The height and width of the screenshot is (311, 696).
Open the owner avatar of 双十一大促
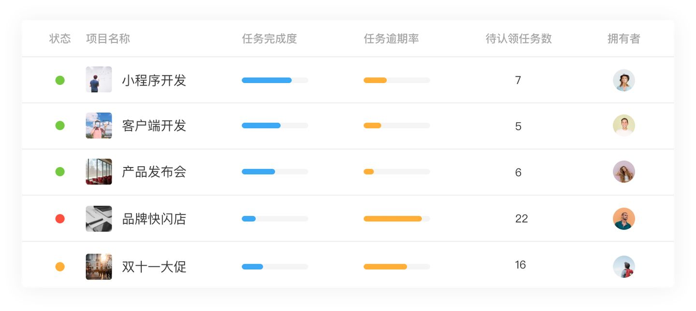point(623,267)
